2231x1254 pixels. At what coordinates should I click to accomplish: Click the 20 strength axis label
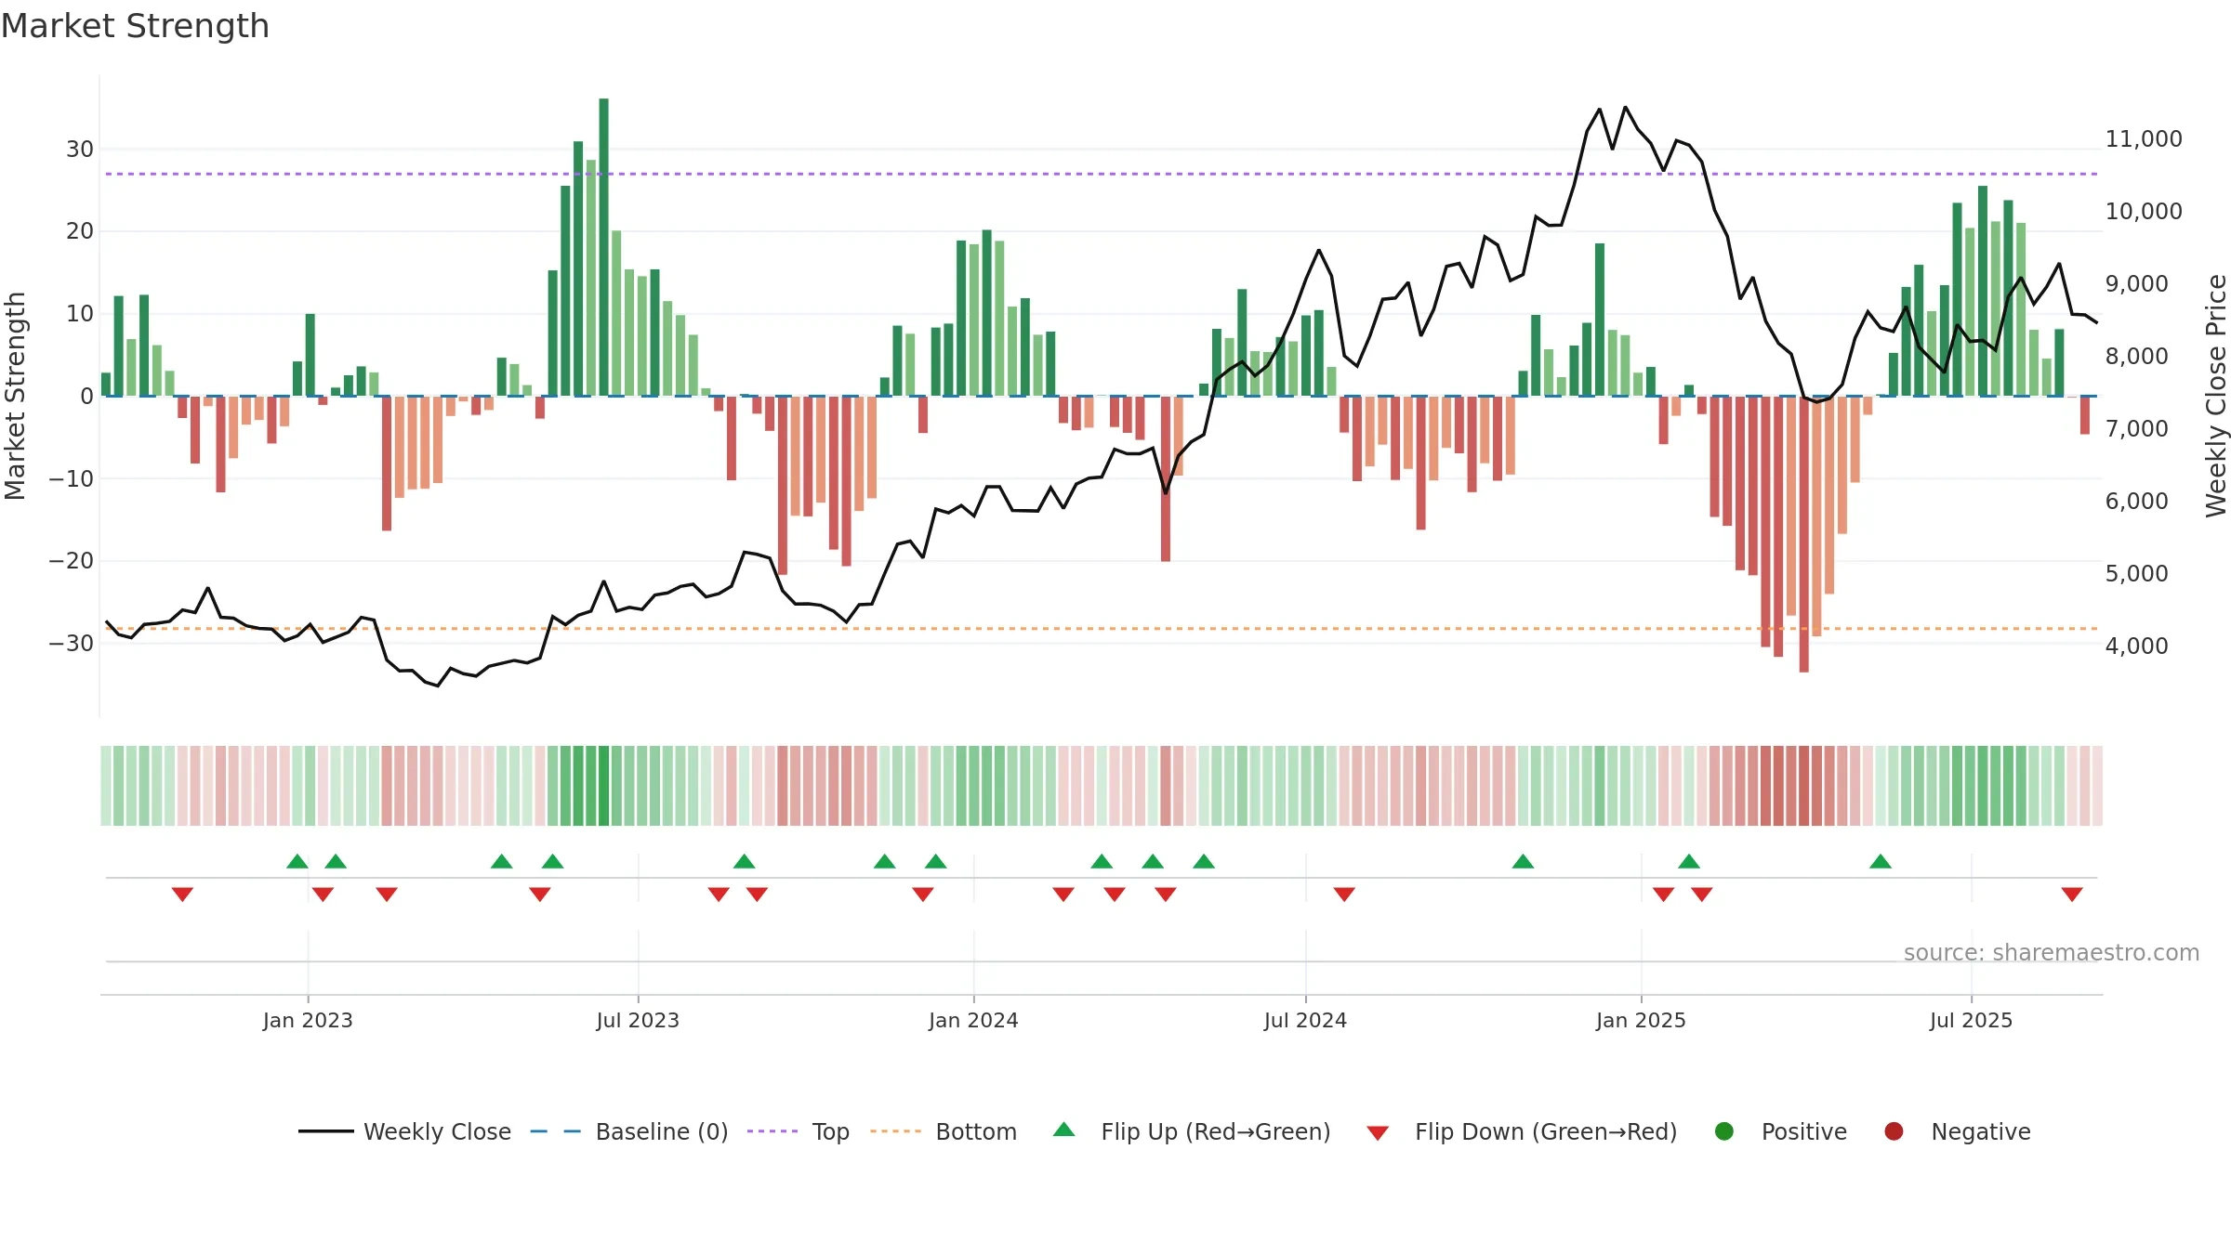(80, 230)
